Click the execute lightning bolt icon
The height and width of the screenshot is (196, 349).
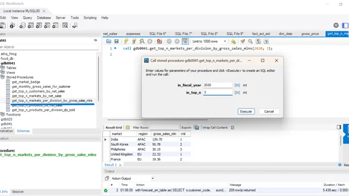point(126,41)
